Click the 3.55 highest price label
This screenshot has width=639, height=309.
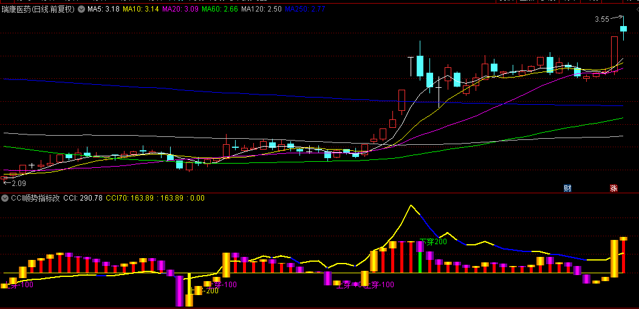(x=602, y=19)
